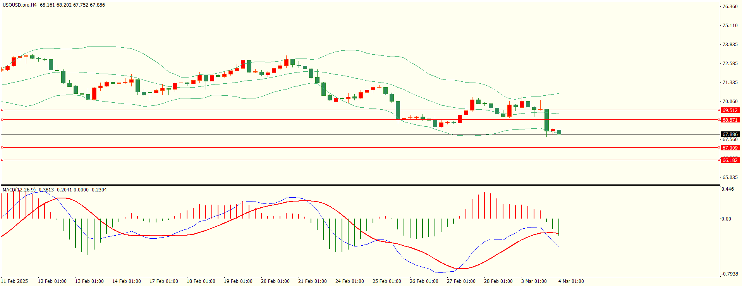Click the left-edge handle of the 67.009 line
This screenshot has width=742, height=286.
click(x=2, y=148)
